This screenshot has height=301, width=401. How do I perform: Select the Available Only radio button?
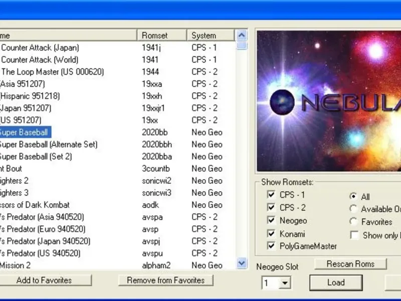pos(353,209)
